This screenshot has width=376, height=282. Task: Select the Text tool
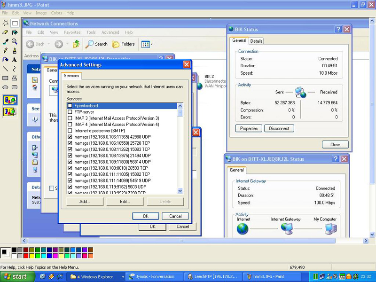[15, 60]
